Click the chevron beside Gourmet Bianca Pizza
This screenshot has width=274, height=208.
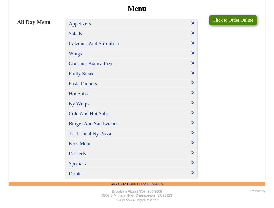(x=193, y=63)
